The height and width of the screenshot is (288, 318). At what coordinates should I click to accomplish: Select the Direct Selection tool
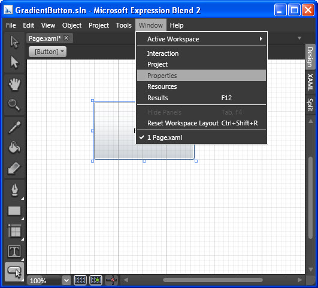point(14,62)
